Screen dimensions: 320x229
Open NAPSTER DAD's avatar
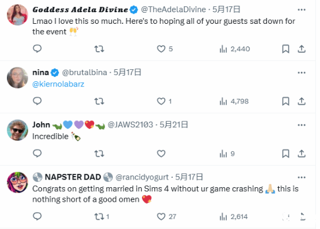(x=17, y=183)
